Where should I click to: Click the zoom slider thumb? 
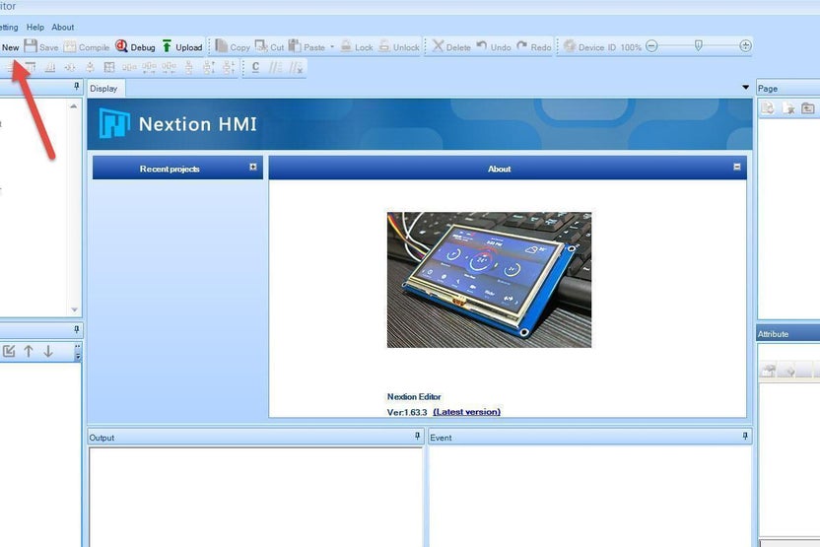point(698,46)
